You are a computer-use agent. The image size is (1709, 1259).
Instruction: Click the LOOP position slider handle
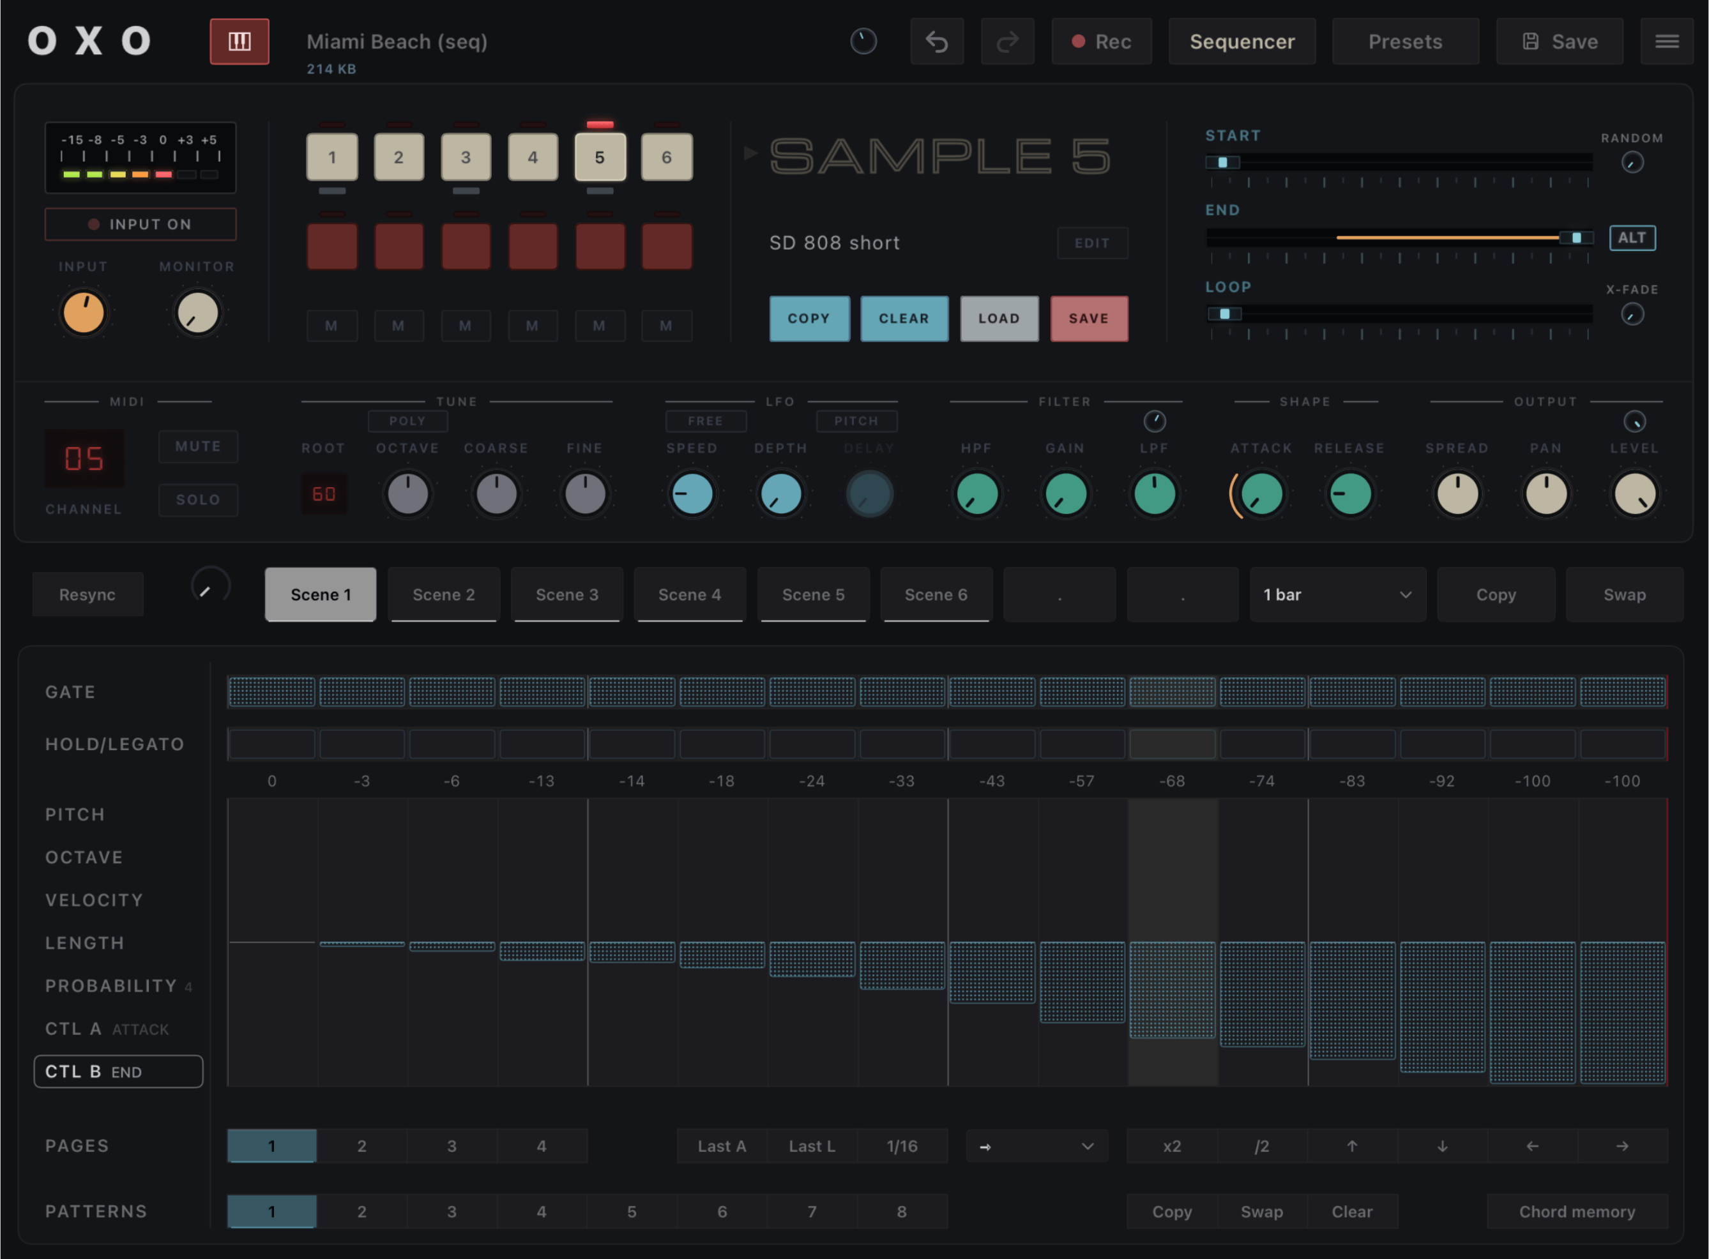tap(1224, 314)
